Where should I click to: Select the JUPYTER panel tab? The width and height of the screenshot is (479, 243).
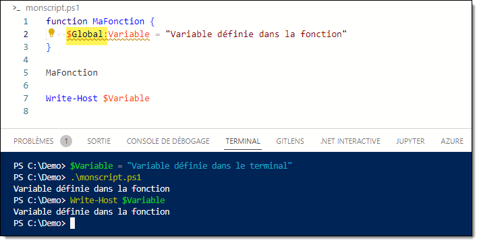click(410, 141)
